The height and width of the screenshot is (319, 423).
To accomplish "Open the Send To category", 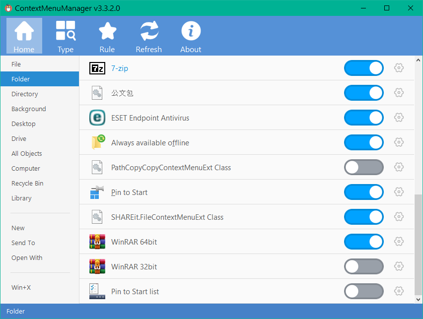I will pos(23,243).
